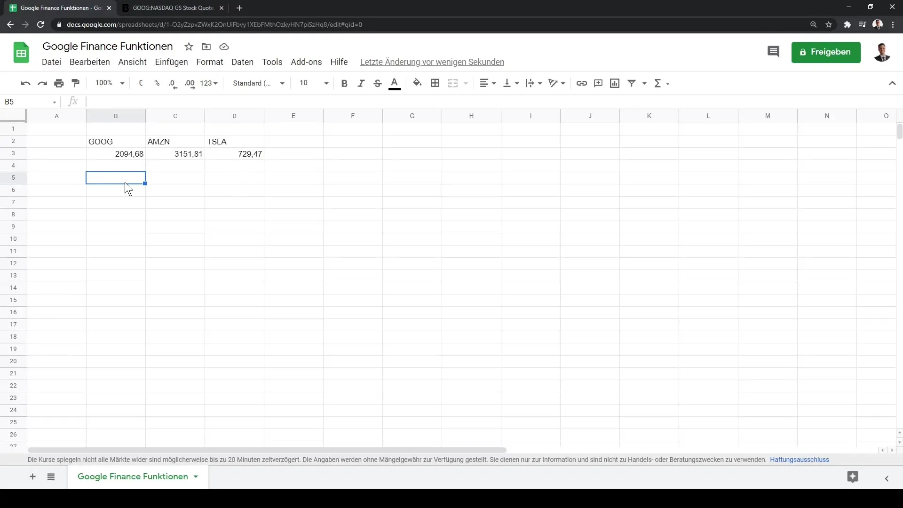Toggle strikethrough formatting
The width and height of the screenshot is (903, 508).
[x=377, y=83]
